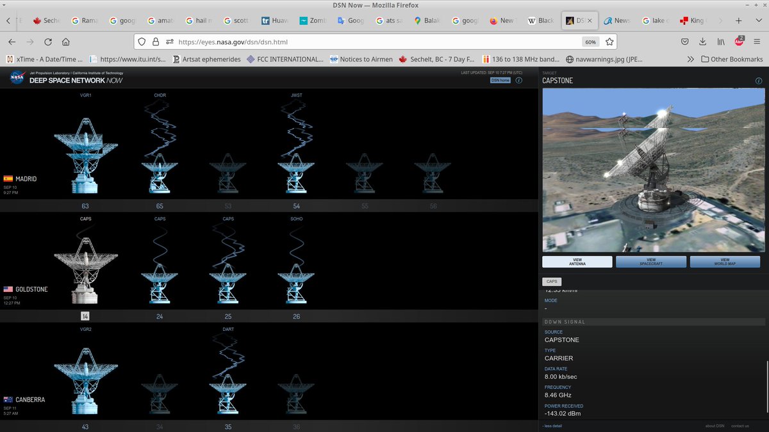Select Madrid antenna 63 tracking VGR1

[x=85, y=156]
